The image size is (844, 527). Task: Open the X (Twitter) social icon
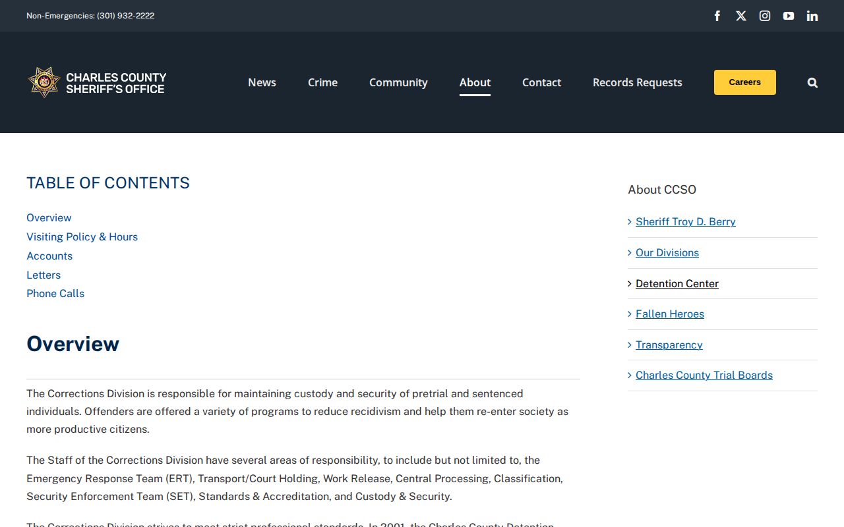click(741, 16)
